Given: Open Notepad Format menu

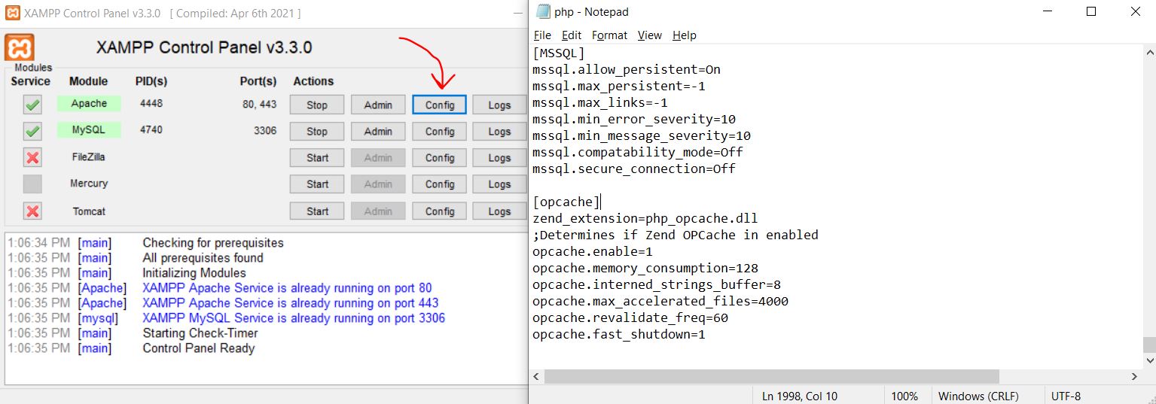Looking at the screenshot, I should (x=609, y=35).
